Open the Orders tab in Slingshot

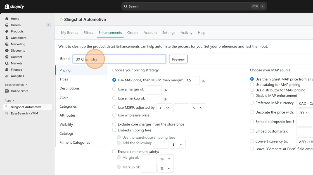pyautogui.click(x=133, y=32)
